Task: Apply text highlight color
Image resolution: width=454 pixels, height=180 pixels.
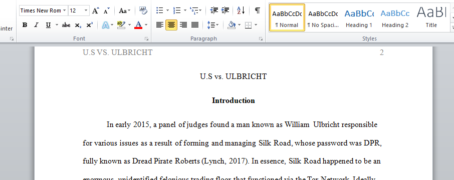Action: click(x=121, y=25)
